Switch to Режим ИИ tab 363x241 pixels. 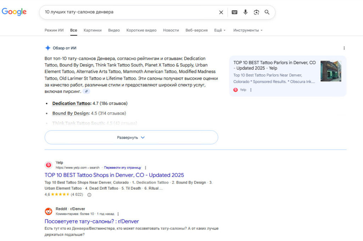[x=54, y=30]
